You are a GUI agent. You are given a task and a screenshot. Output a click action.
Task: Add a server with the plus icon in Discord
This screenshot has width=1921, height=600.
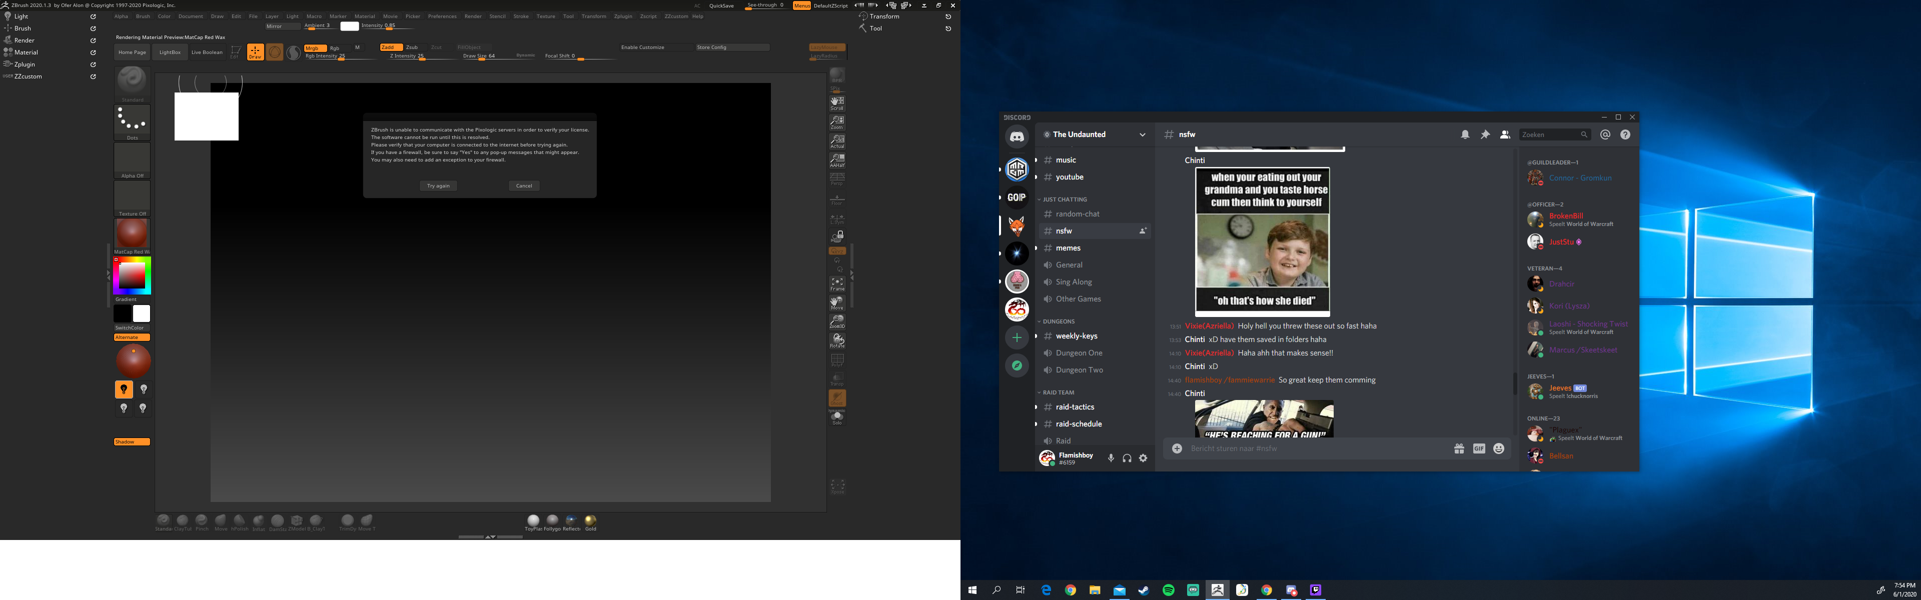pos(1017,337)
